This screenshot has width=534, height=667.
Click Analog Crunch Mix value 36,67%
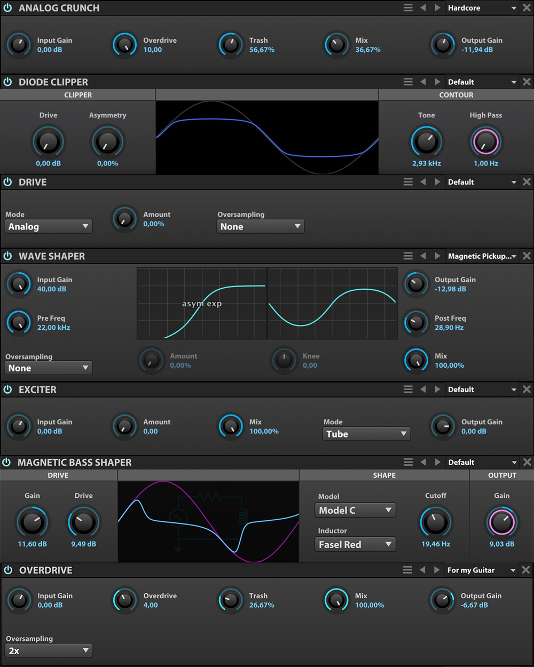point(368,50)
